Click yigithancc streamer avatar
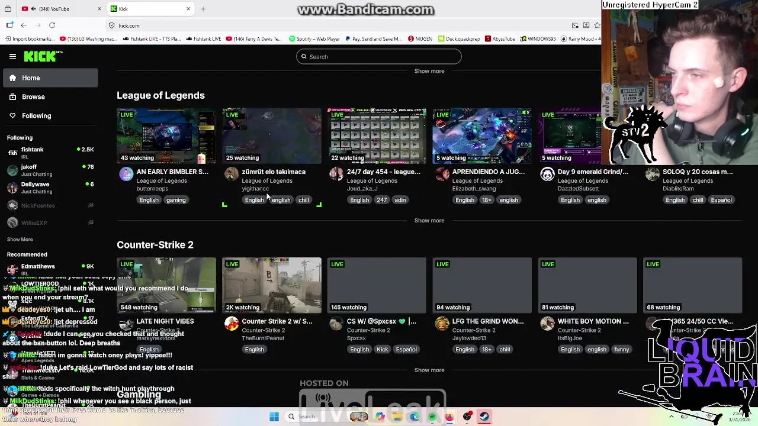 tap(232, 174)
